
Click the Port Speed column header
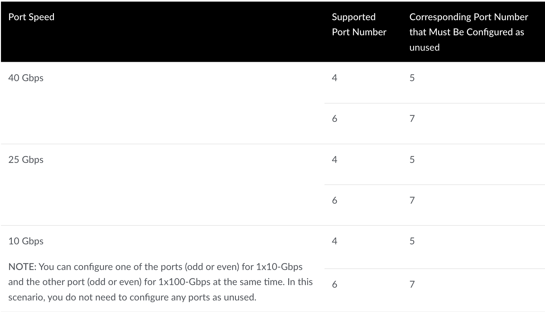pyautogui.click(x=31, y=17)
